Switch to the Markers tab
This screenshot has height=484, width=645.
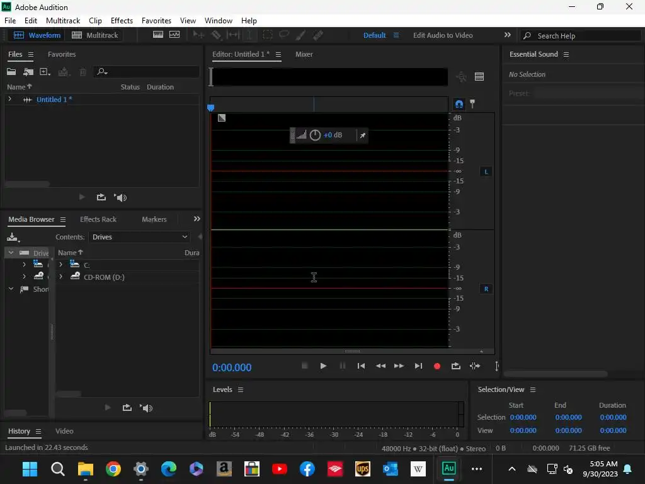[154, 219]
